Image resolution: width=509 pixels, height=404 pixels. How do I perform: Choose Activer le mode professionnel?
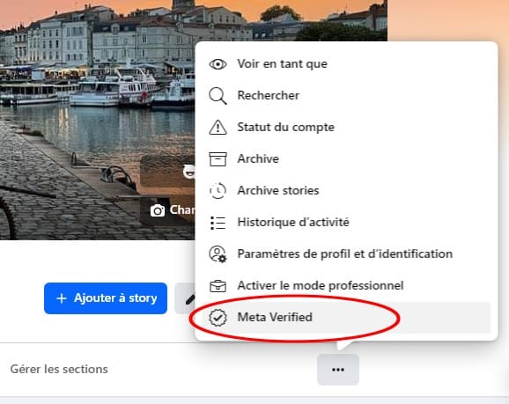click(x=346, y=286)
